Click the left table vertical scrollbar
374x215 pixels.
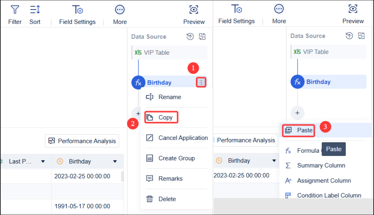122,177
